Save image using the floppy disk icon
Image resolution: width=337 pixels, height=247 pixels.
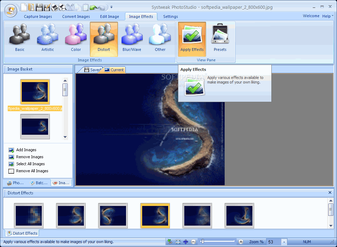click(39, 7)
